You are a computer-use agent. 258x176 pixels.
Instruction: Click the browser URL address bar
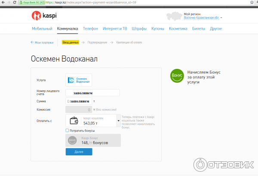129,3
